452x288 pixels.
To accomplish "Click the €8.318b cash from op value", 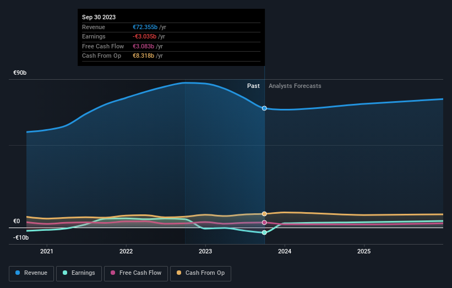I will tap(143, 56).
